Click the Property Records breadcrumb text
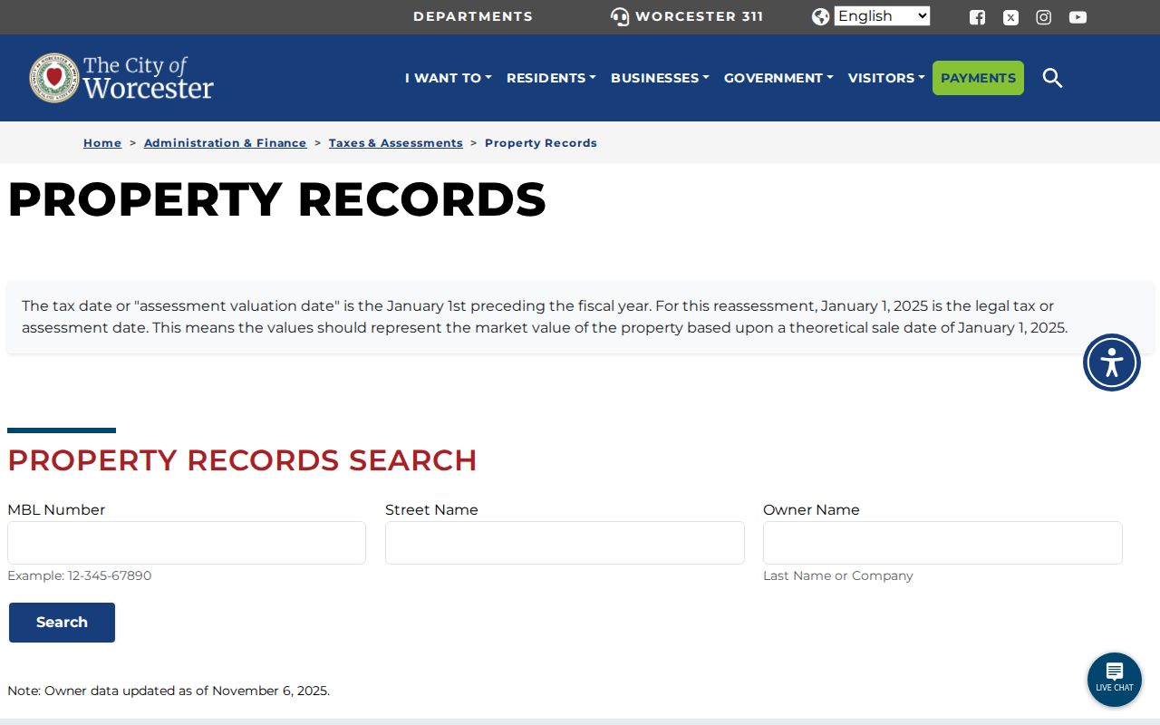Image resolution: width=1160 pixels, height=725 pixels. (541, 143)
